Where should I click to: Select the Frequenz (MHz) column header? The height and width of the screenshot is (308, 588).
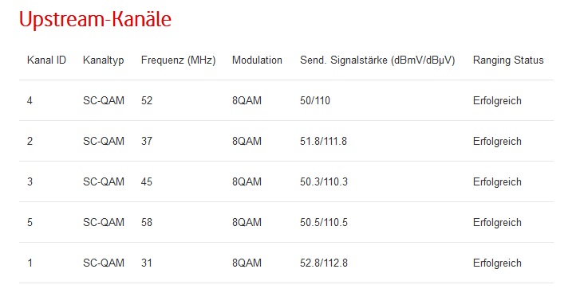179,60
